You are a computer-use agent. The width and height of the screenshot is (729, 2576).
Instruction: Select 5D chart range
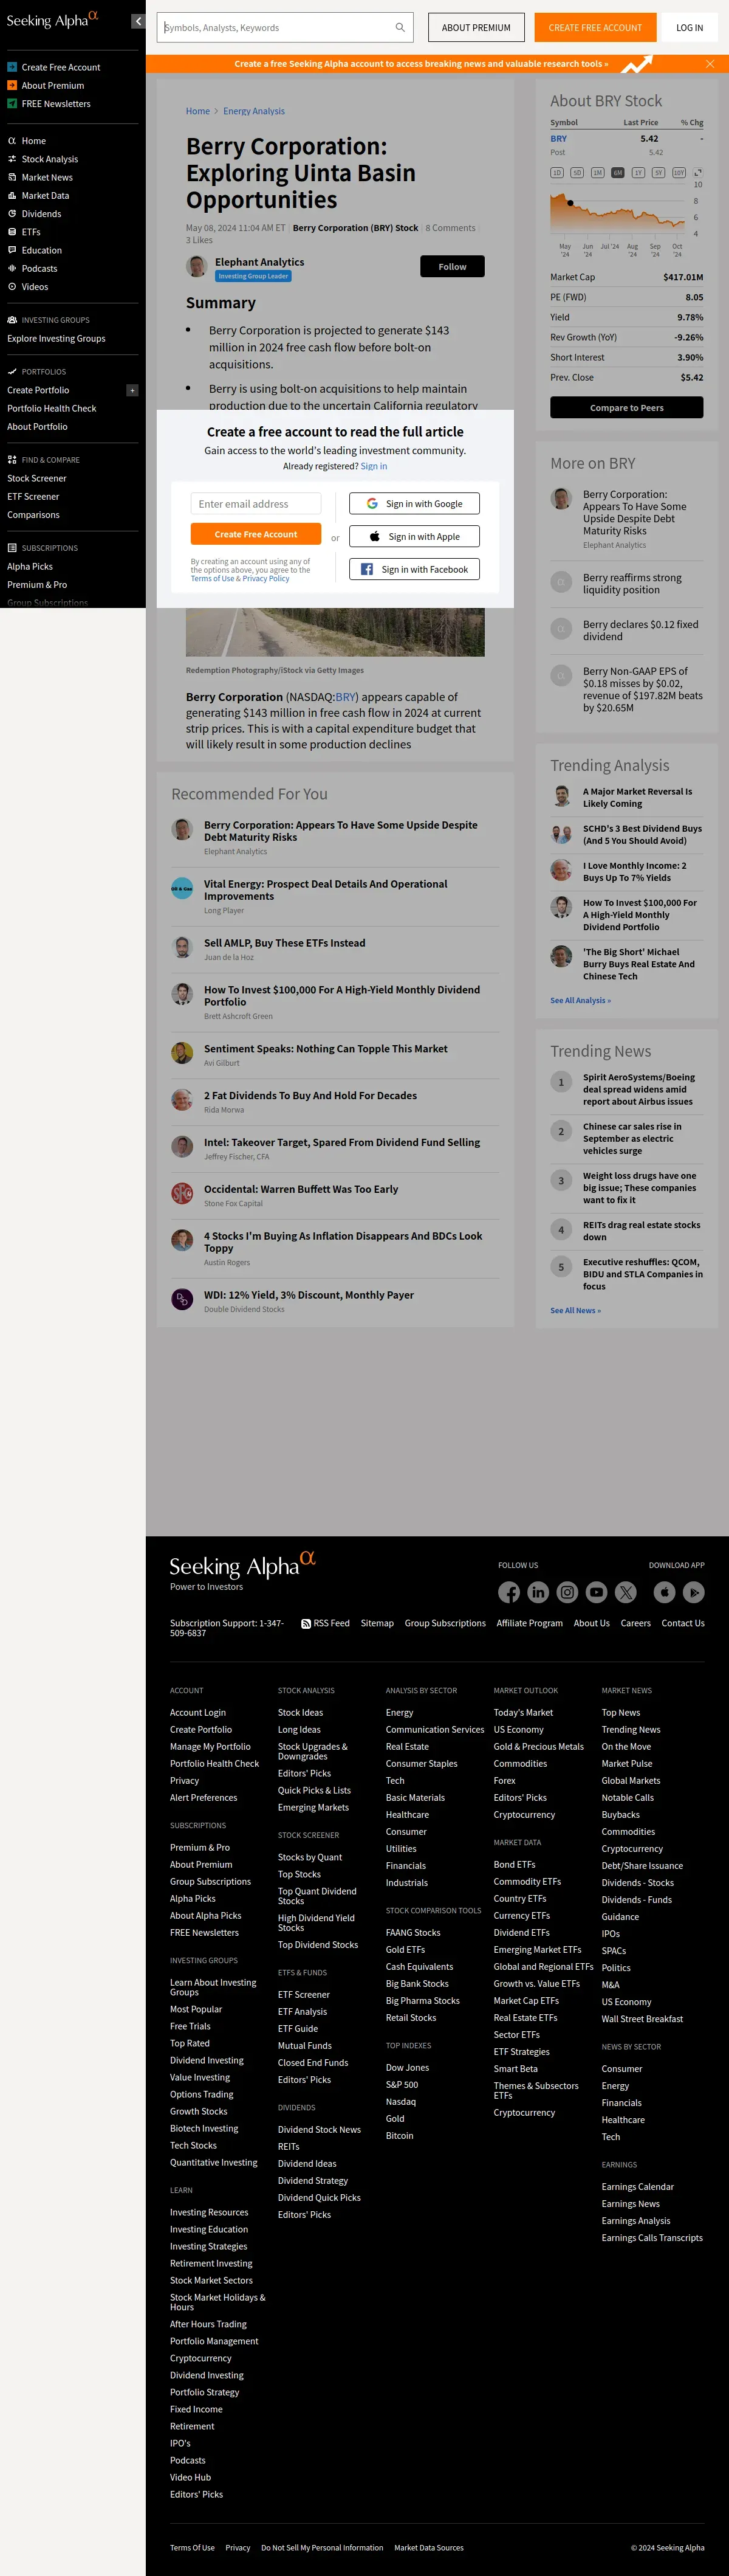[577, 172]
